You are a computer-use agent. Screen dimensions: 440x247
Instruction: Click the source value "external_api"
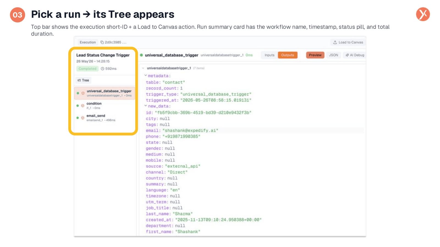pos(183,166)
